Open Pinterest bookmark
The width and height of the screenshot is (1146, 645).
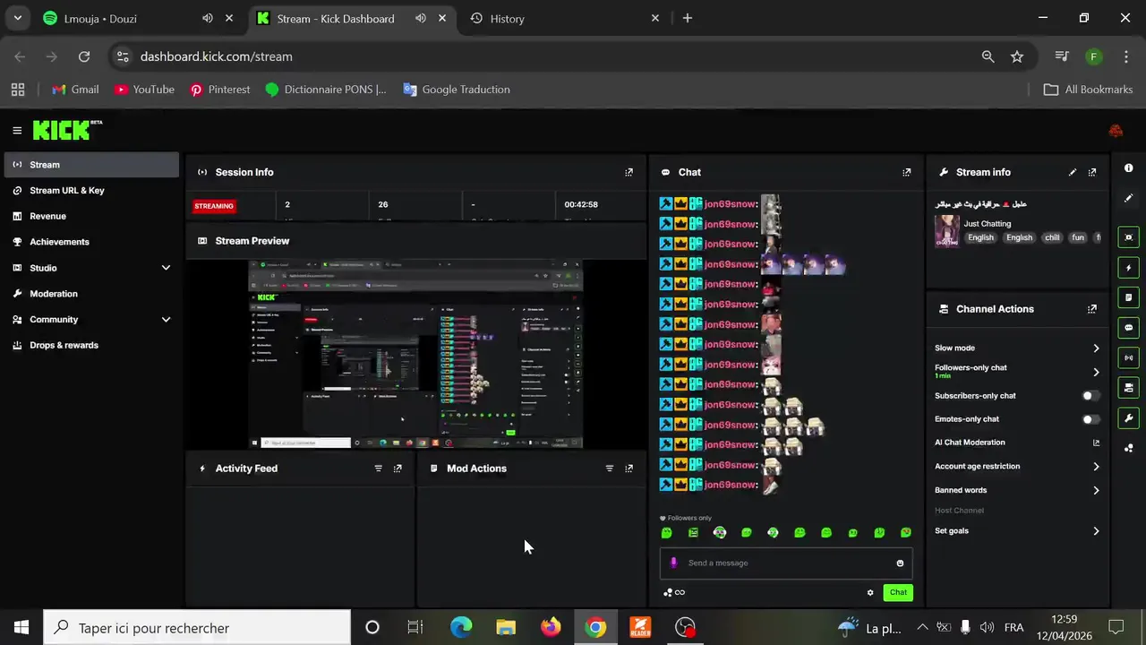click(x=219, y=90)
